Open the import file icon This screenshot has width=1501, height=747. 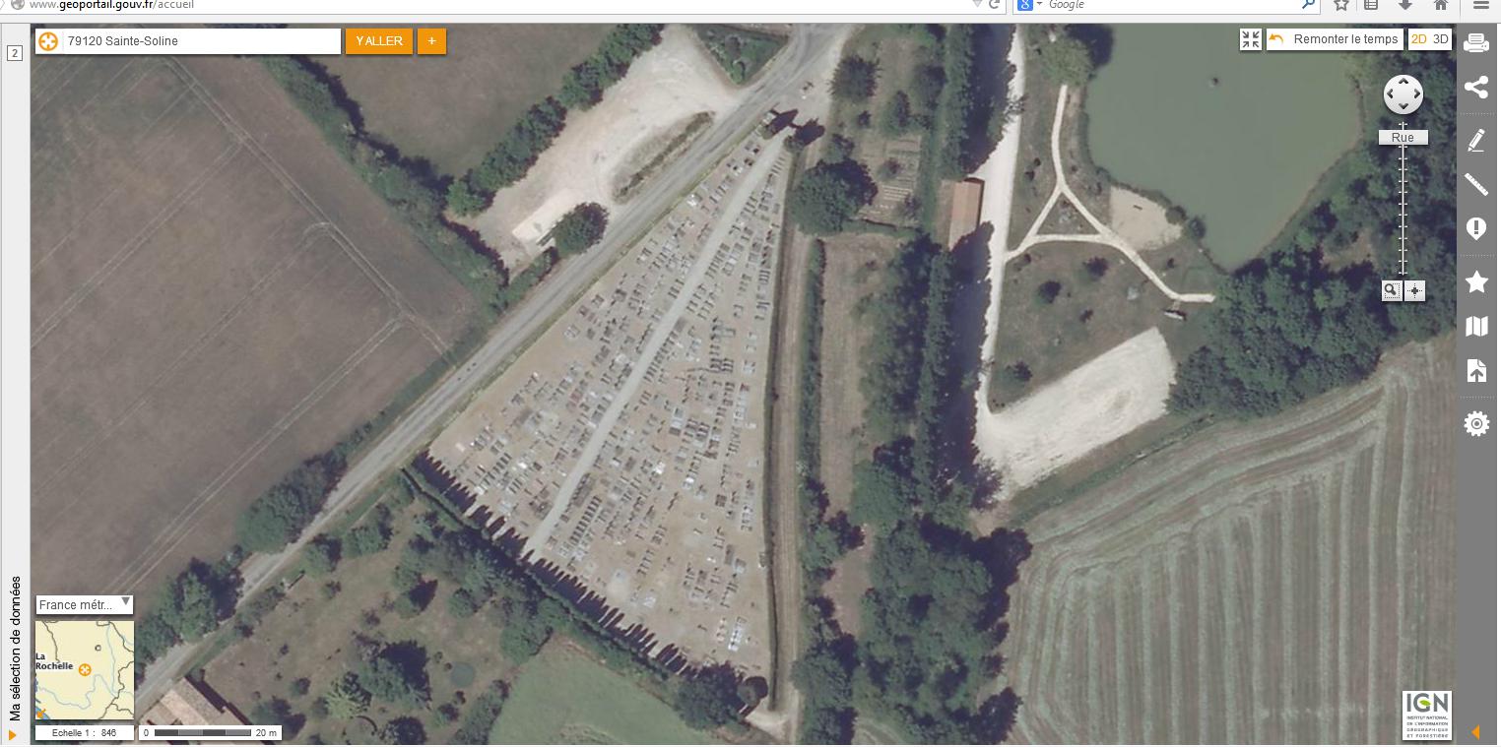[x=1475, y=371]
